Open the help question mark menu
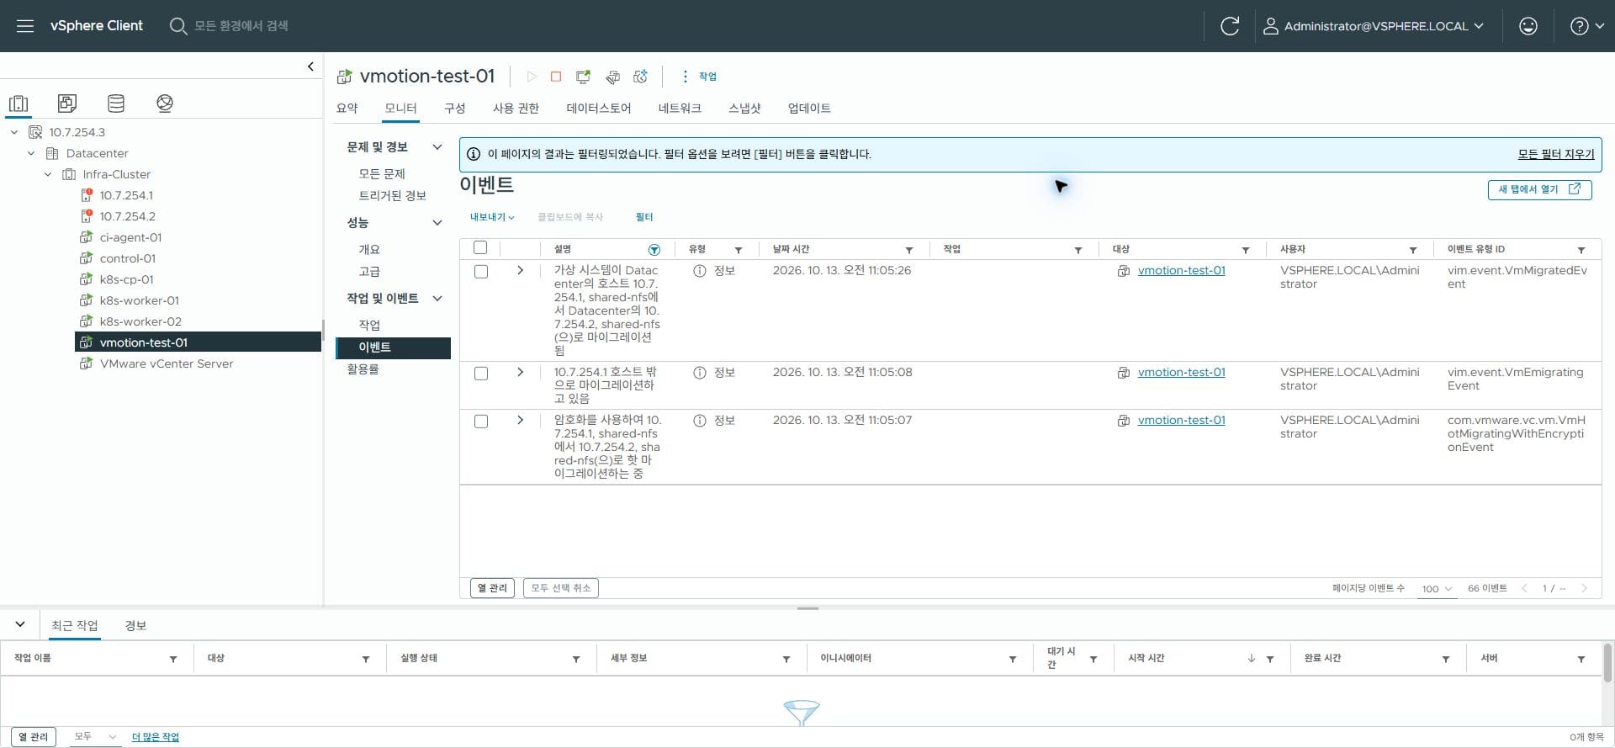This screenshot has height=748, width=1615. click(x=1586, y=26)
